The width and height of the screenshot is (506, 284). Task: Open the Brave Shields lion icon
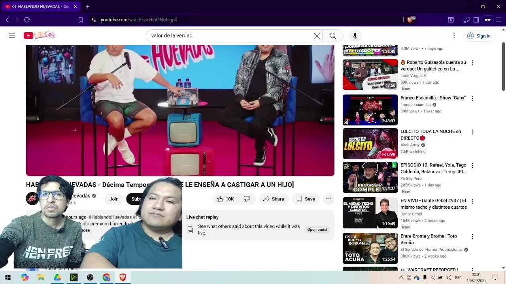[x=410, y=20]
